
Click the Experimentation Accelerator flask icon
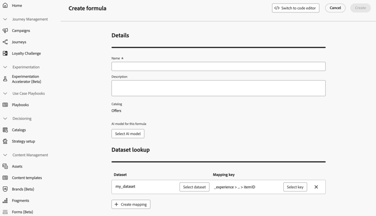pyautogui.click(x=5, y=79)
